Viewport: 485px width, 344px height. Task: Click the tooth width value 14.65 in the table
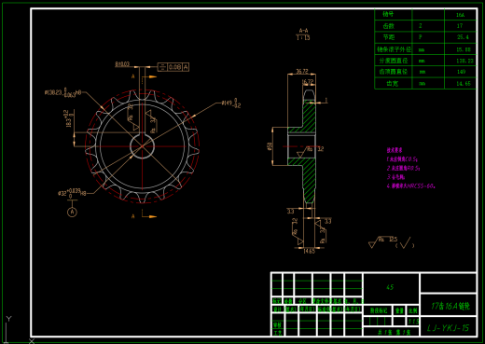pos(464,83)
